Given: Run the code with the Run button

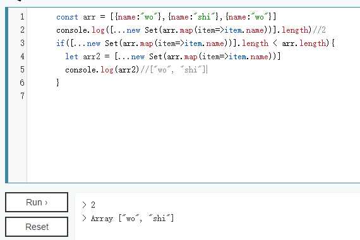Looking at the screenshot, I should (x=37, y=202).
